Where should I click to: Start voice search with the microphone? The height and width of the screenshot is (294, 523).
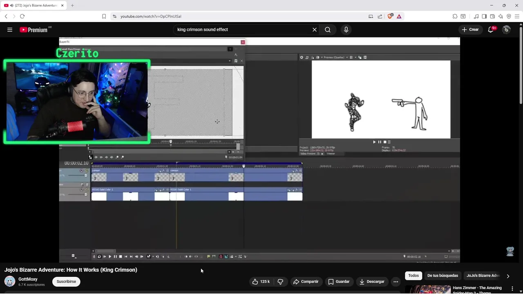click(346, 29)
